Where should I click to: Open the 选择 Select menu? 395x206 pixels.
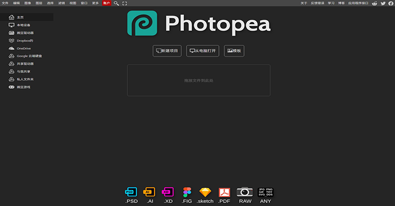click(50, 3)
